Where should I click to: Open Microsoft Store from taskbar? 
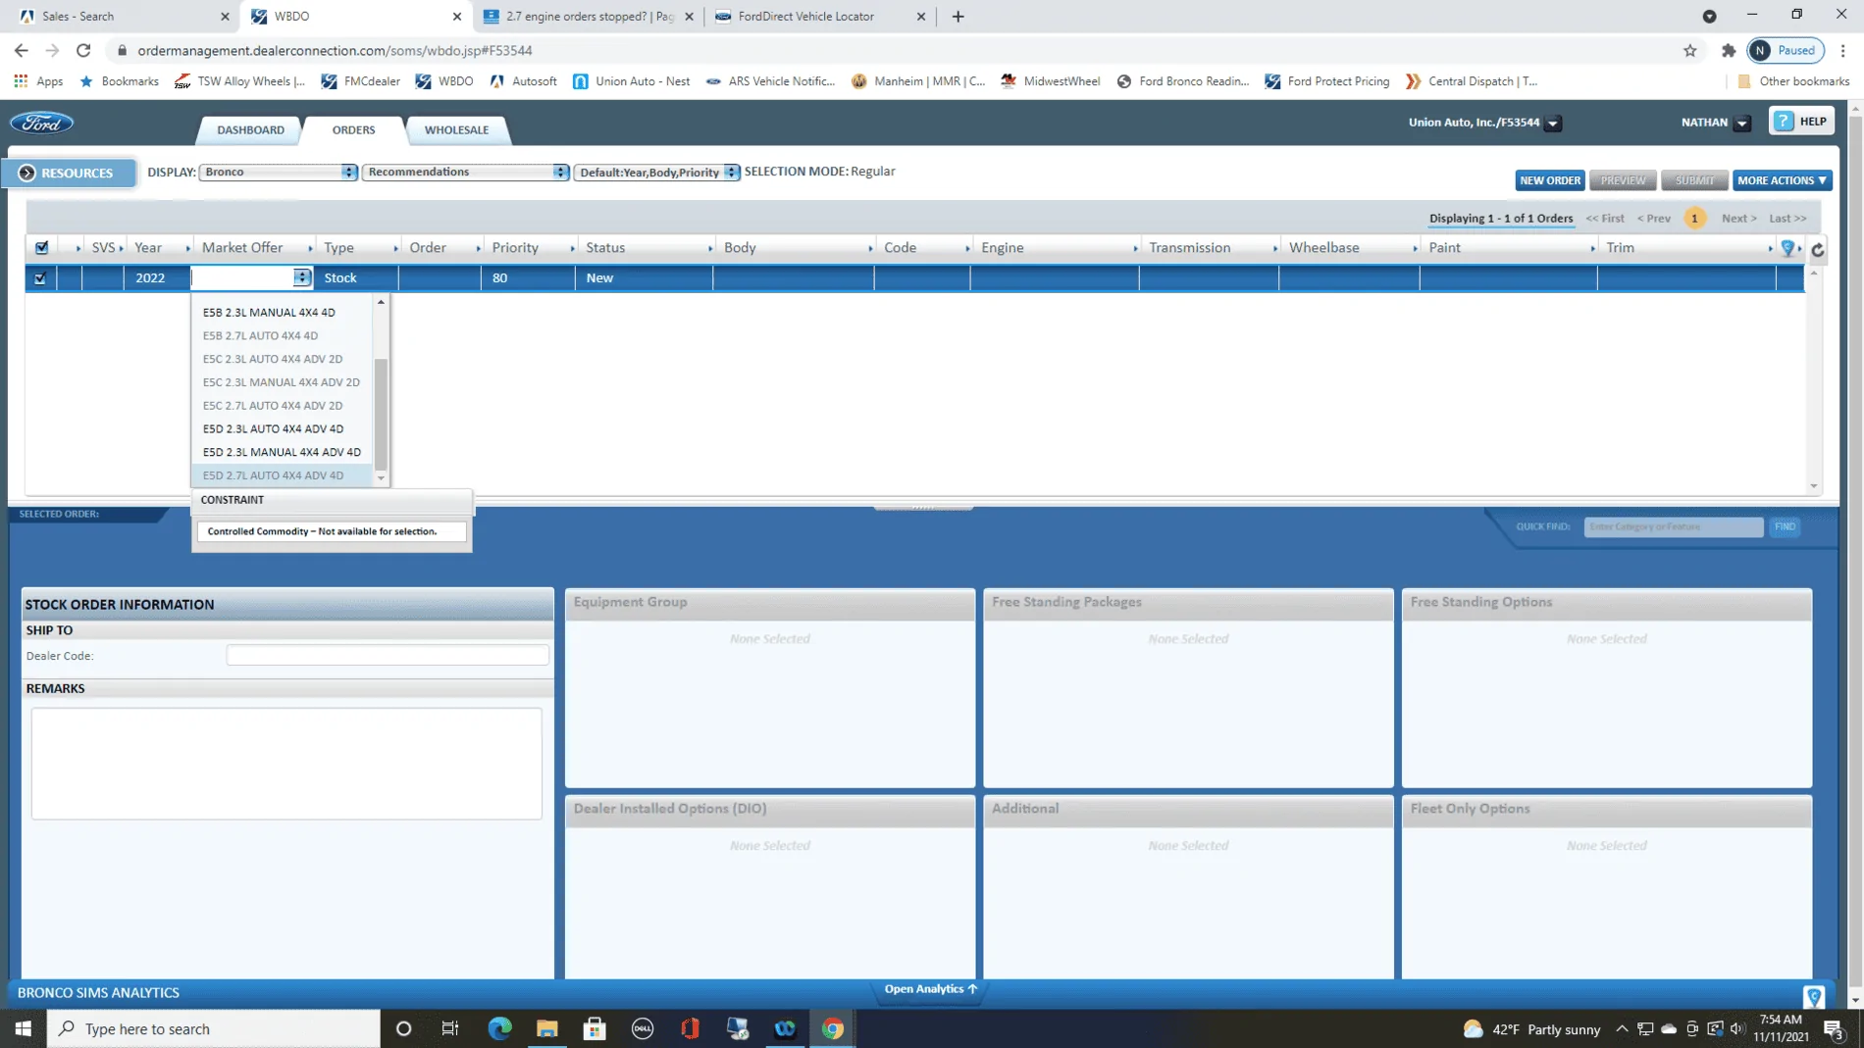click(595, 1028)
